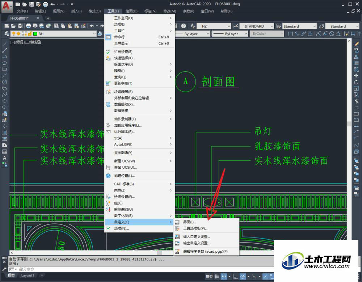Toggle polar tracking in status bar
This screenshot has height=282, width=362.
pyautogui.click(x=243, y=277)
